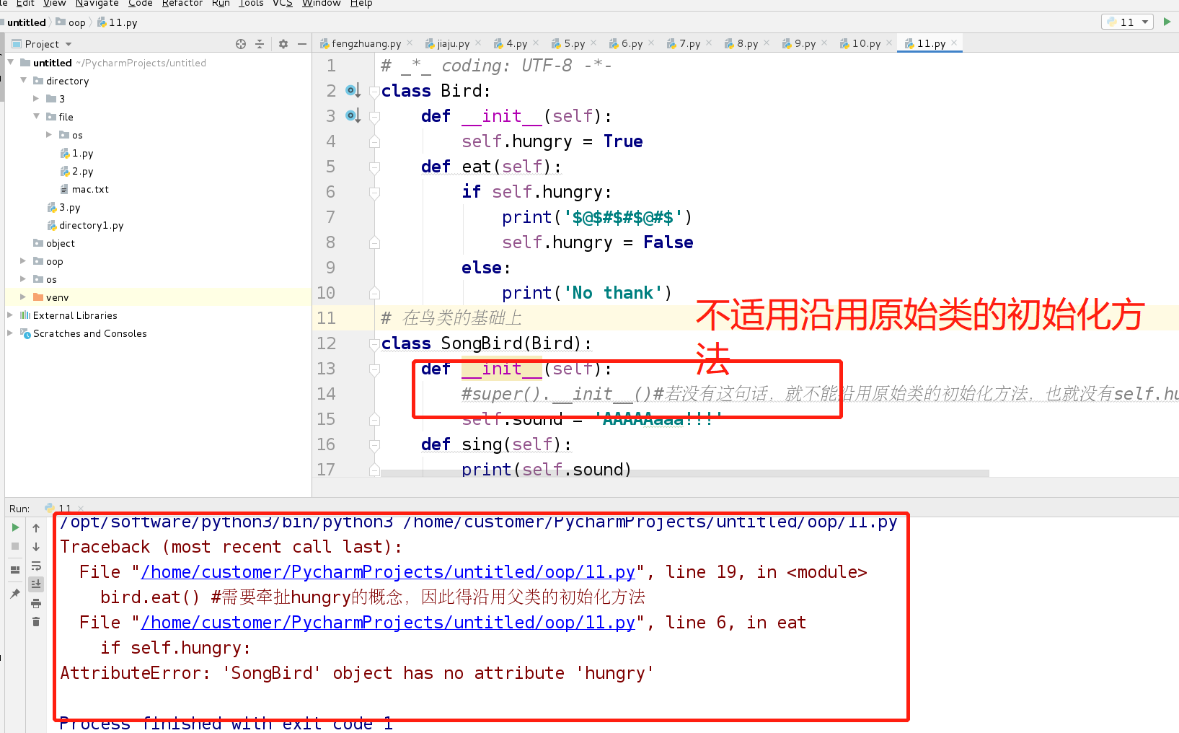Click overridden marker on line 3 gutter
Image resolution: width=1179 pixels, height=733 pixels.
click(352, 115)
